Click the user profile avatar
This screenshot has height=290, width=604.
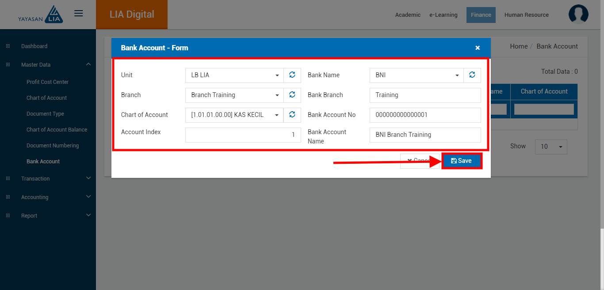click(578, 15)
